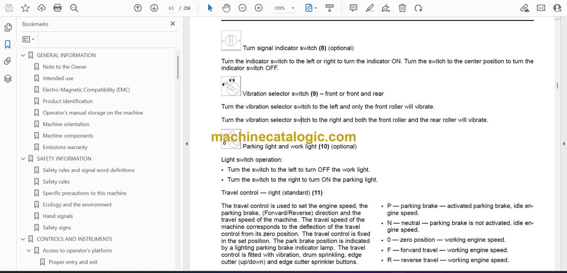Click the upload to cloud icon
567x273 pixels.
(42, 8)
